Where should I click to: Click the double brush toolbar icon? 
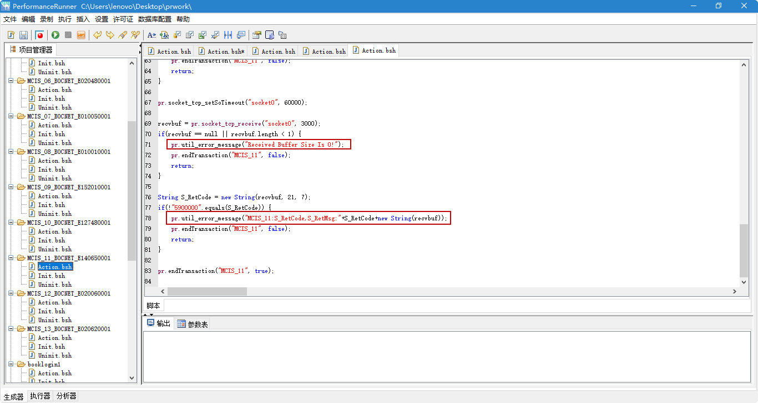135,35
